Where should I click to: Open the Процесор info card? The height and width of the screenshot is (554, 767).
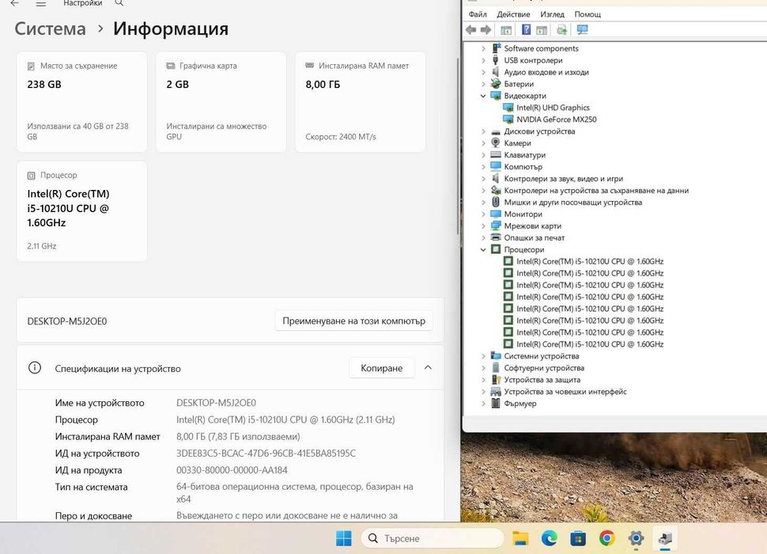(x=81, y=211)
